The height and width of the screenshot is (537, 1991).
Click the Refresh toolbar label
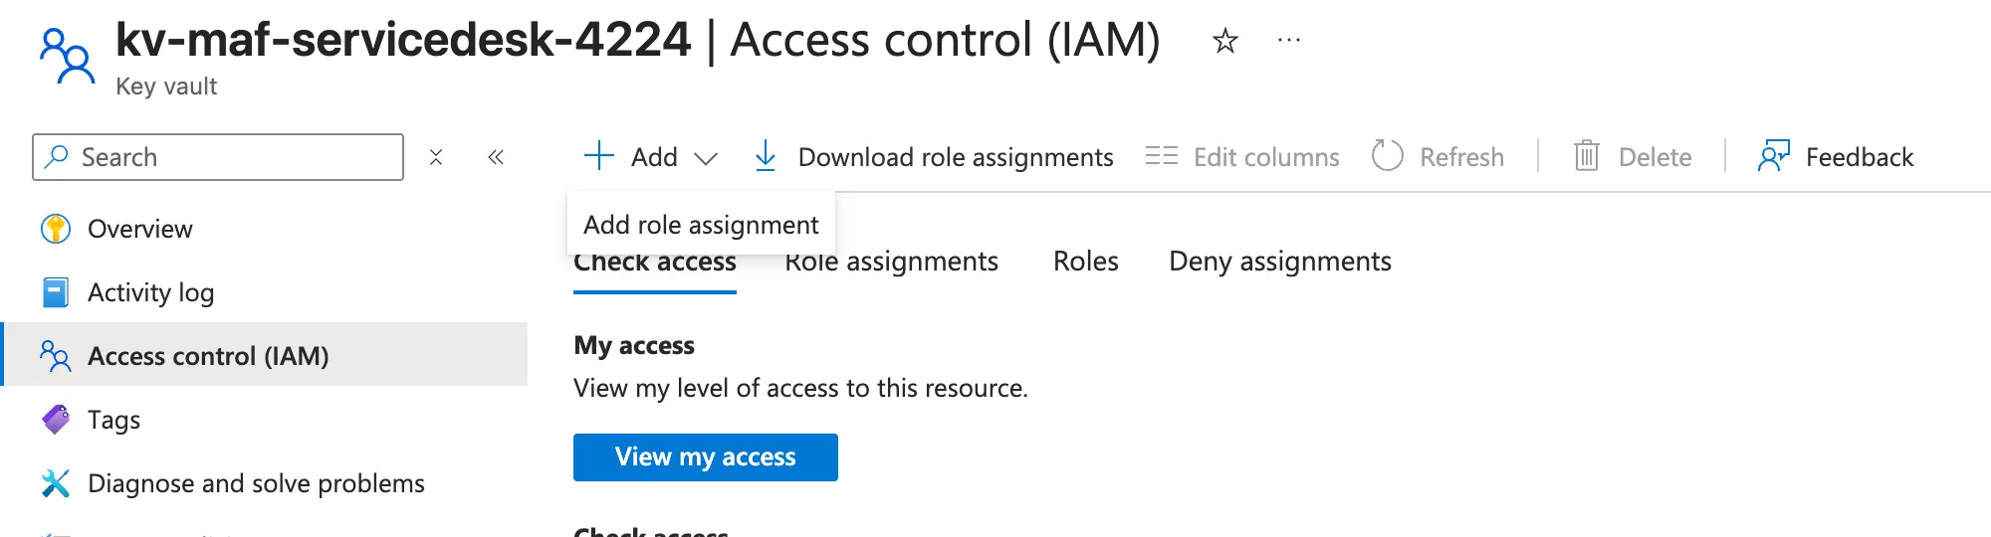point(1461,157)
